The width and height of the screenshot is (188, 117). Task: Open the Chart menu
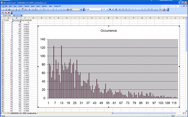coord(38,6)
